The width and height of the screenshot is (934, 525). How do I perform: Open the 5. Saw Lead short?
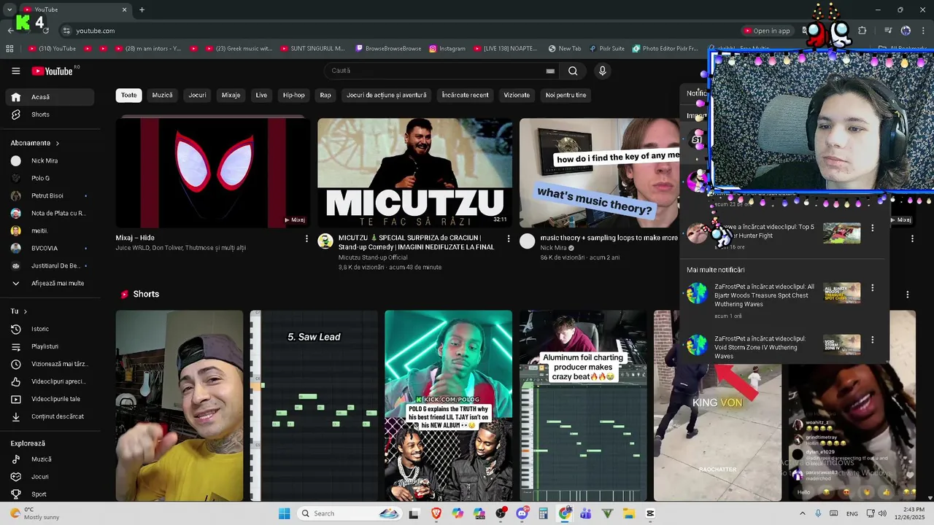point(314,405)
